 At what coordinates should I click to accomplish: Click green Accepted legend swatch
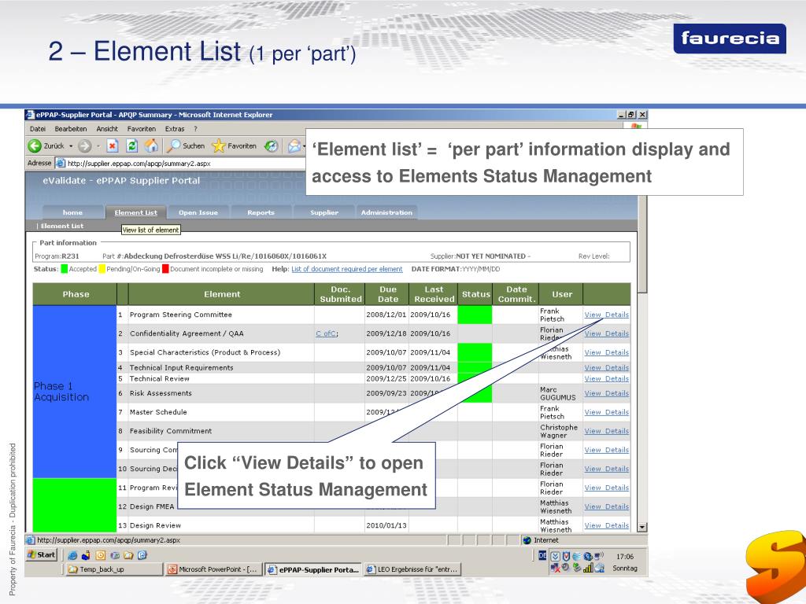(65, 269)
